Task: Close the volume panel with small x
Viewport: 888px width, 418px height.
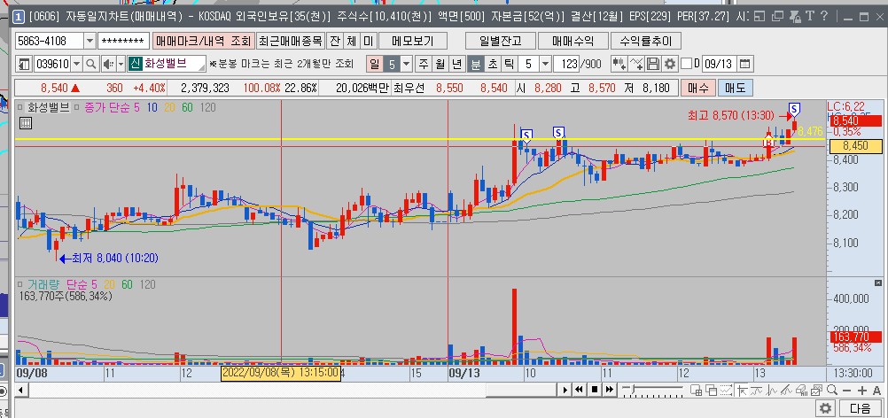Action: pos(877,283)
